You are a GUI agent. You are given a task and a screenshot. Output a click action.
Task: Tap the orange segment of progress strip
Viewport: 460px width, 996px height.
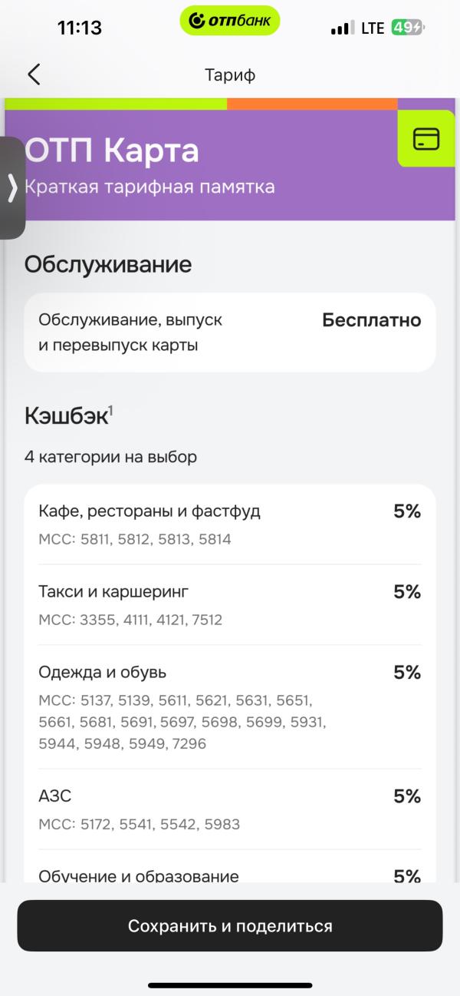(x=312, y=104)
